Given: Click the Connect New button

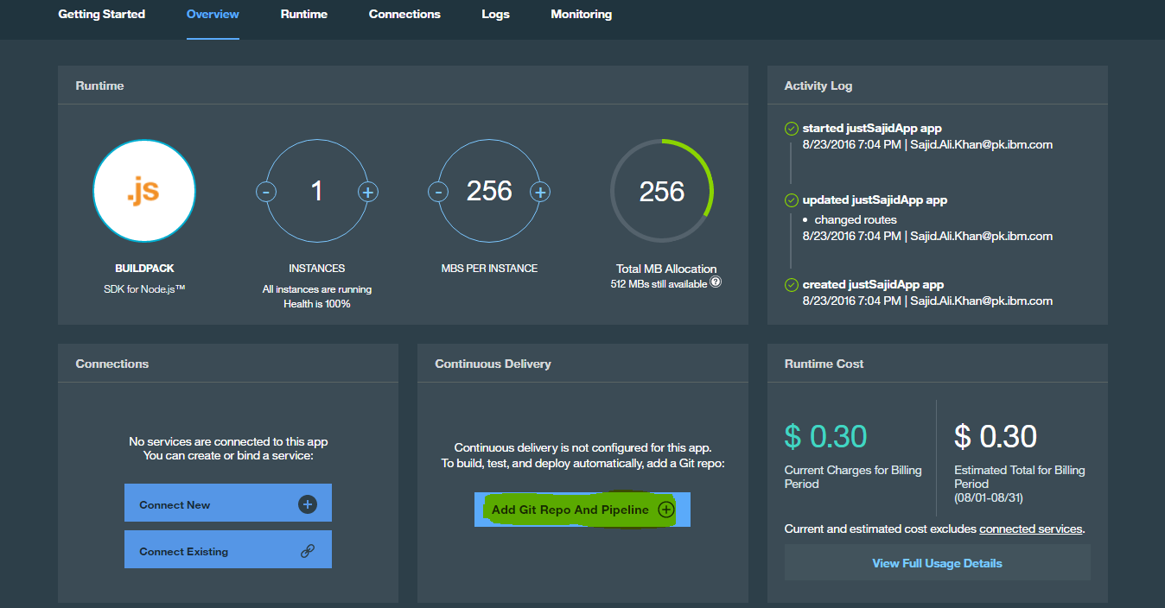Looking at the screenshot, I should [x=228, y=503].
